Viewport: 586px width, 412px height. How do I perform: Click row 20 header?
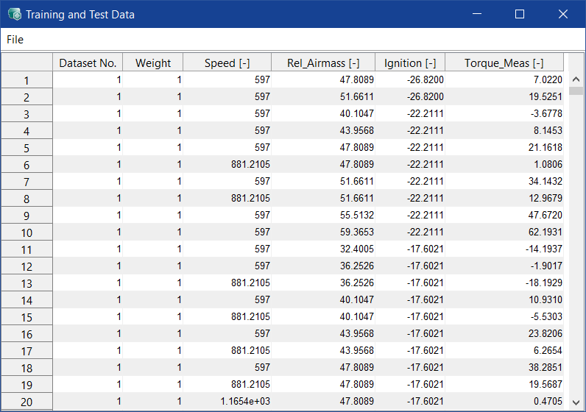pos(27,402)
